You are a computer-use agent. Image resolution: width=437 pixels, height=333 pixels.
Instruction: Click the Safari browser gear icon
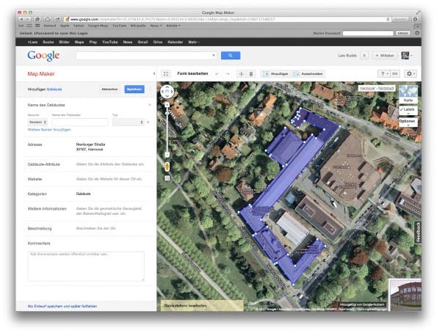click(x=415, y=19)
